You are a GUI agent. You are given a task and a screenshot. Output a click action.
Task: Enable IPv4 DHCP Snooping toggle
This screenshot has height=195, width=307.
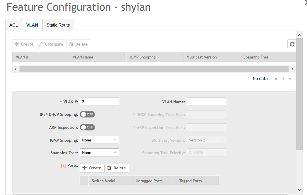click(87, 114)
